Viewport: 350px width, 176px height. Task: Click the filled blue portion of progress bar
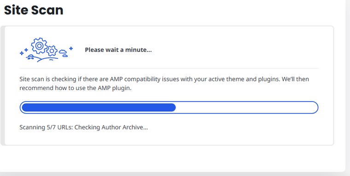(x=99, y=108)
